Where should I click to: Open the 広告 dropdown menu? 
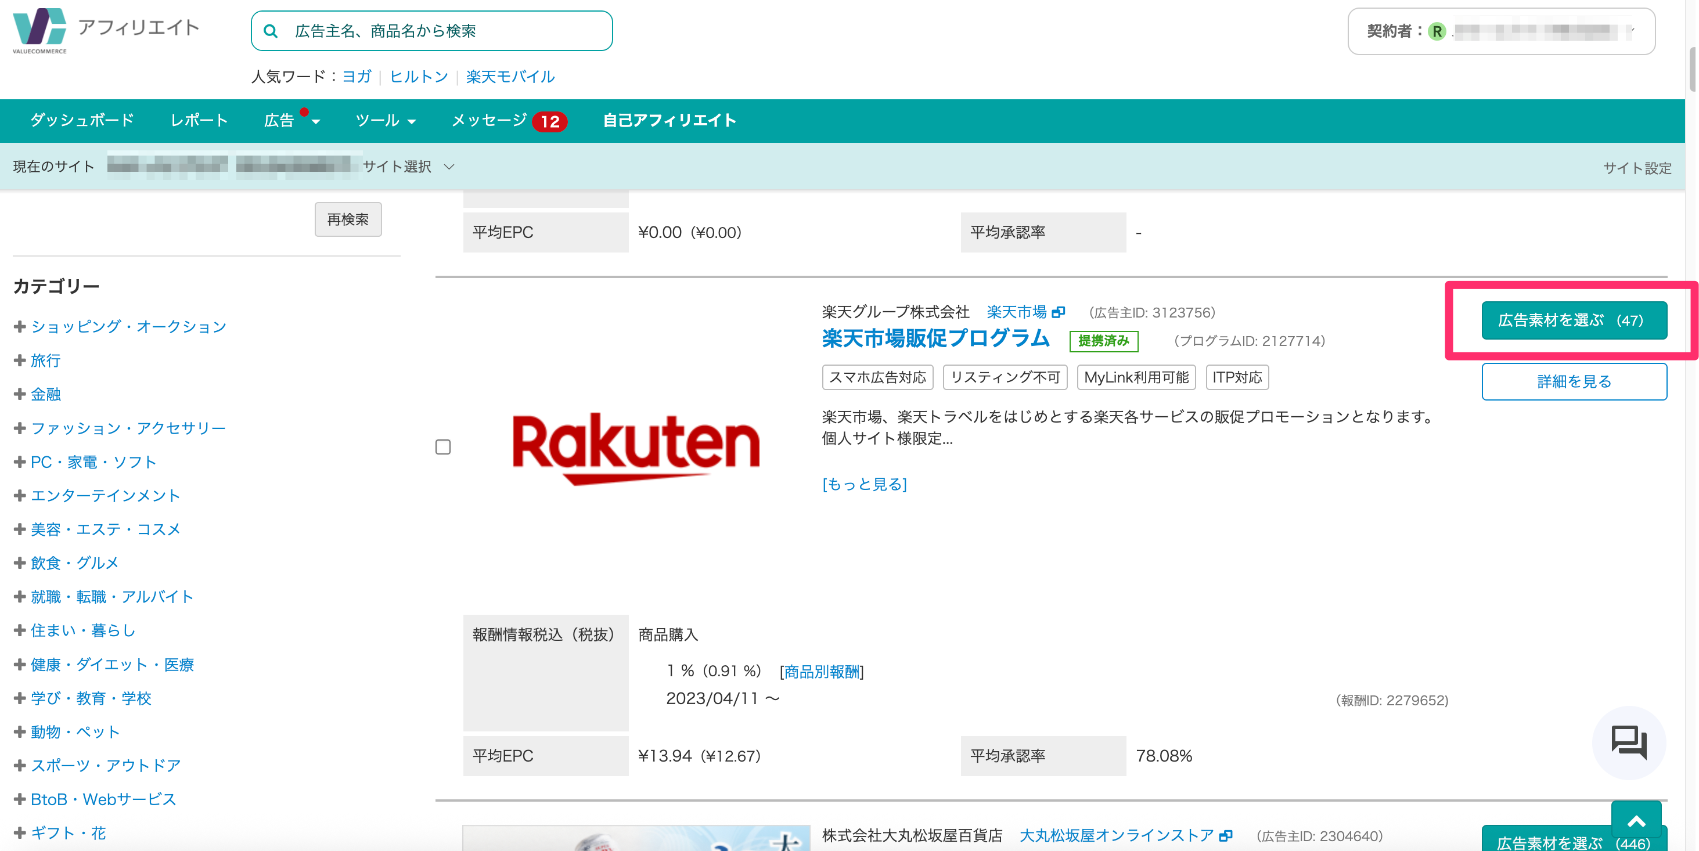[x=291, y=121]
